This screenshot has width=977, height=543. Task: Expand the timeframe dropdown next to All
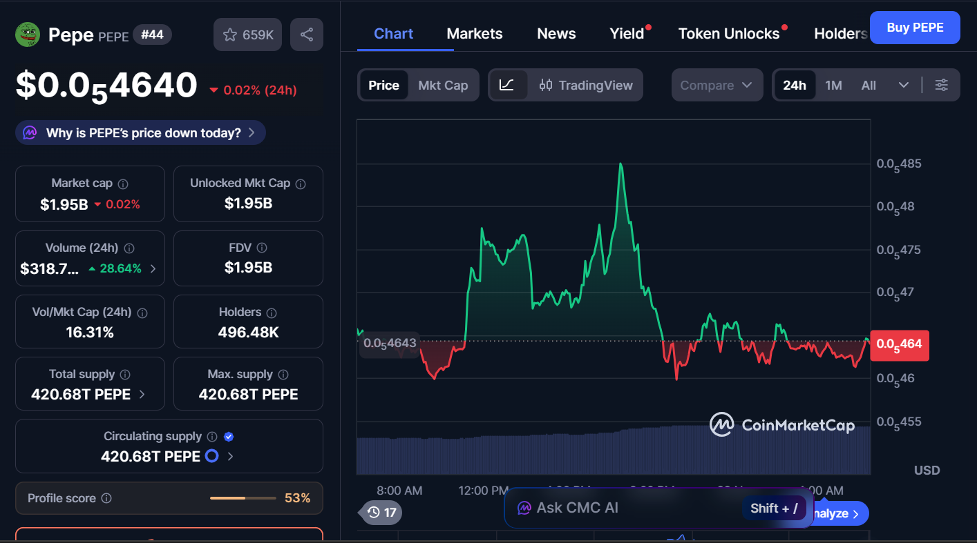[904, 84]
